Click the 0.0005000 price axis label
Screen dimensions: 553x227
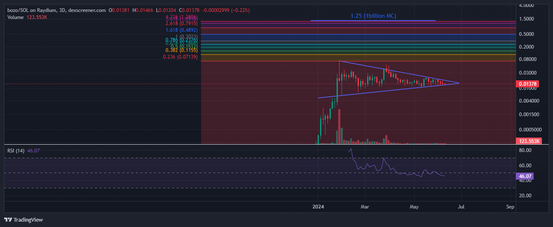[x=529, y=130]
